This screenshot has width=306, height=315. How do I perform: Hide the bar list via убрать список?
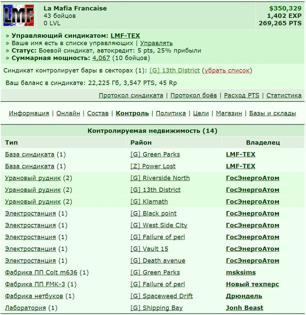(227, 70)
